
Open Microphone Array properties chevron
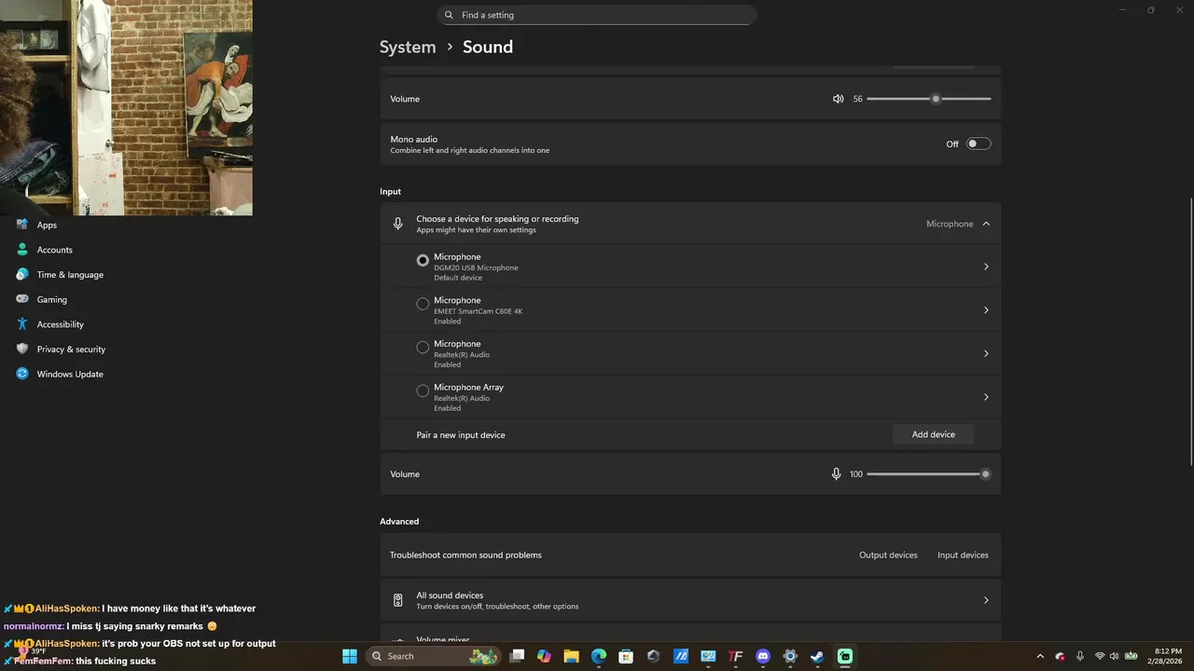point(986,397)
